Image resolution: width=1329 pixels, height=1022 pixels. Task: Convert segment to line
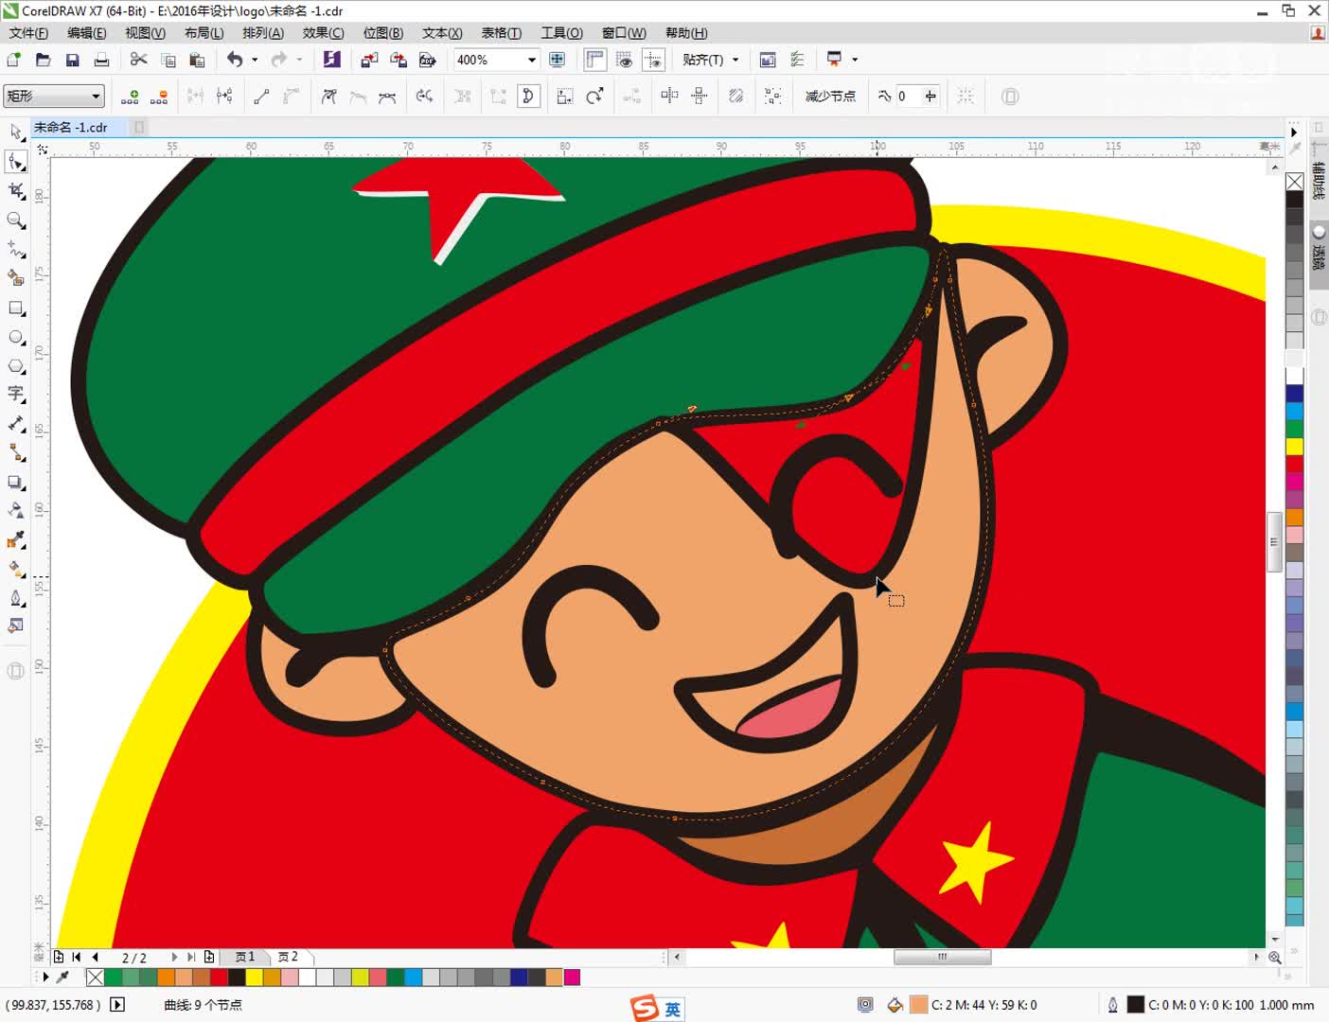click(x=261, y=97)
